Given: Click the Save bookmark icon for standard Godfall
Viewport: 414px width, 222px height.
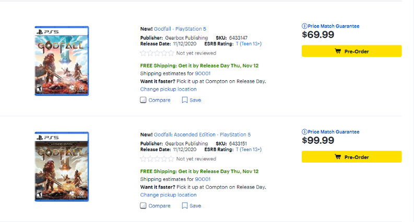Looking at the screenshot, I should click(185, 100).
